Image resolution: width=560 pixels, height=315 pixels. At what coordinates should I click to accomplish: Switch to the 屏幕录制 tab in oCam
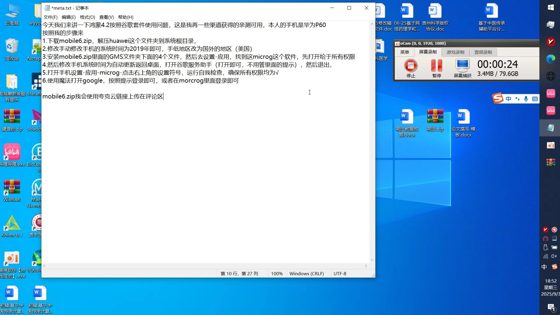[428, 52]
